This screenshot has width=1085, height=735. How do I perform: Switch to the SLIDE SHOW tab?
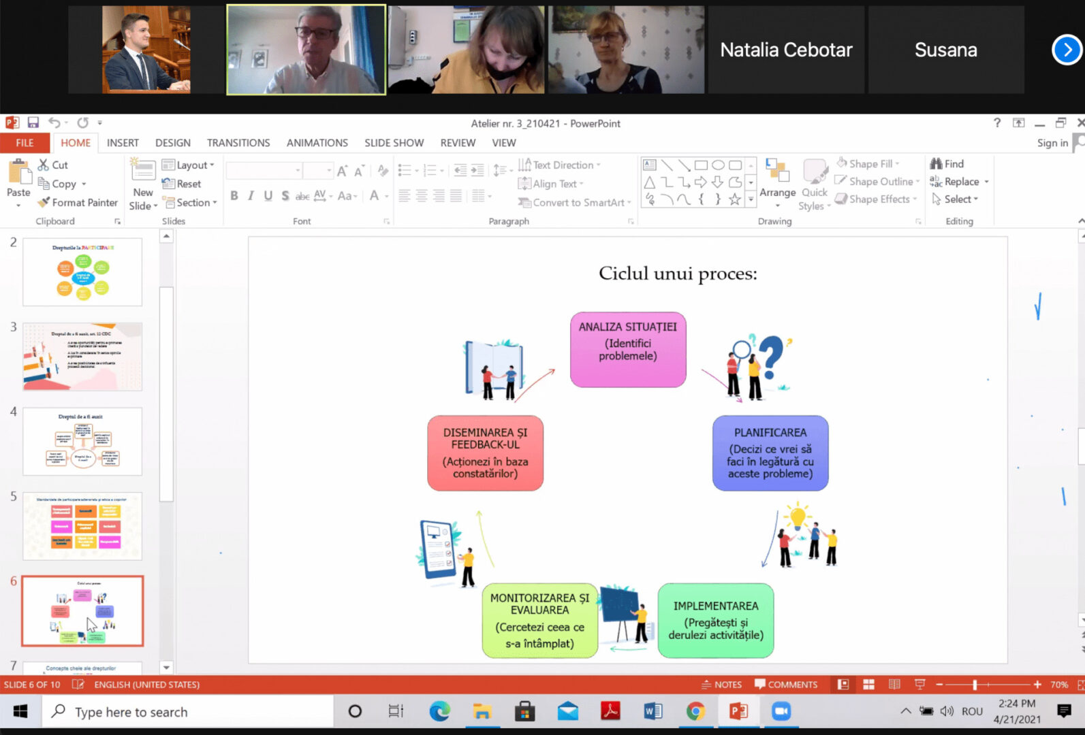(x=394, y=143)
